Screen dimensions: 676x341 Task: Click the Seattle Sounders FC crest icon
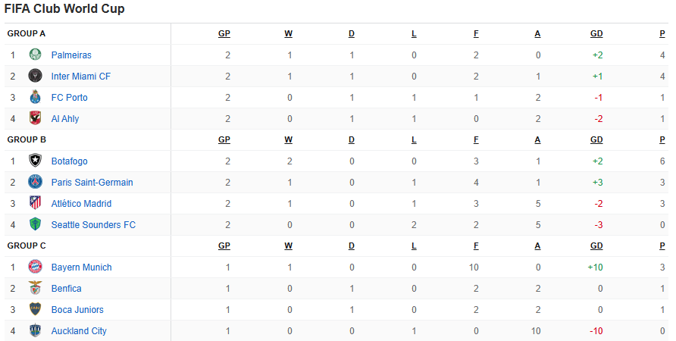(x=36, y=224)
